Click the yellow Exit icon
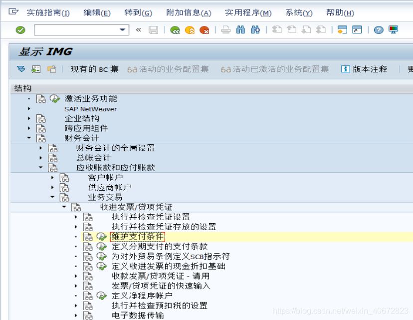This screenshot has height=320, width=413. [190, 30]
